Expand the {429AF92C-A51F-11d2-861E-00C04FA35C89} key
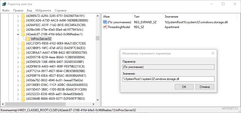Image resolution: width=241 pixels, height=113 pixels. (18, 25)
